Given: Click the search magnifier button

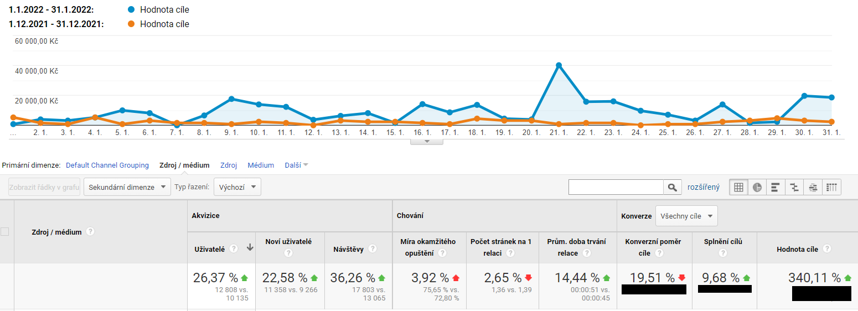Looking at the screenshot, I should (672, 187).
